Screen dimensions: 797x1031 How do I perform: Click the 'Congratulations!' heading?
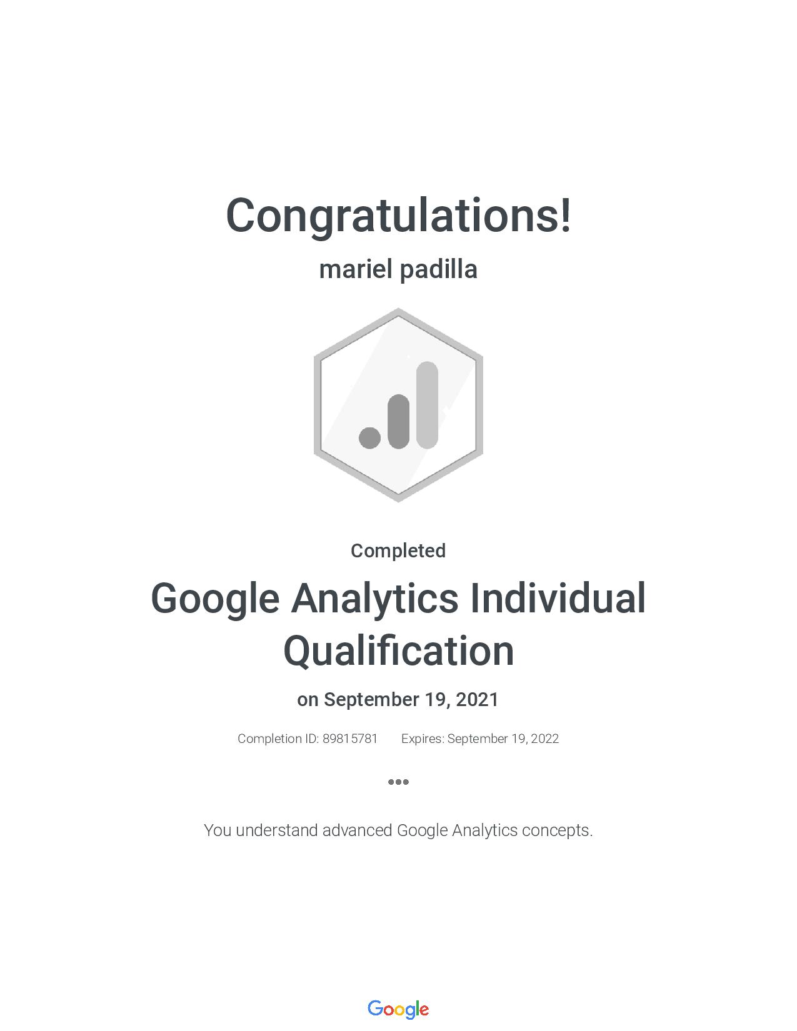coord(398,216)
